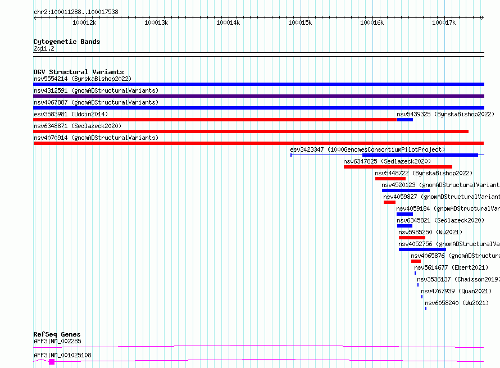The height and width of the screenshot is (368, 500).
Task: Click the red nsv6347825 (Sedlazeck2020) bar
Action: click(398, 167)
